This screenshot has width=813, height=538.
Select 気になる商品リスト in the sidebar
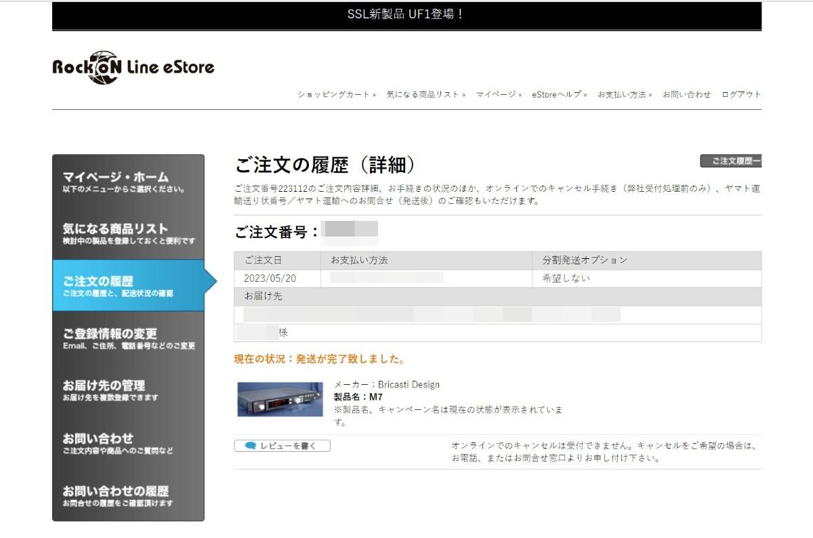pyautogui.click(x=128, y=233)
